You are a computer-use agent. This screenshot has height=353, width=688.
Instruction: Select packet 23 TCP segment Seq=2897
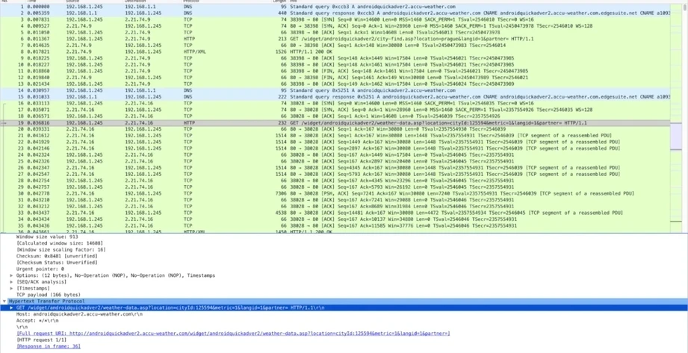click(x=335, y=149)
